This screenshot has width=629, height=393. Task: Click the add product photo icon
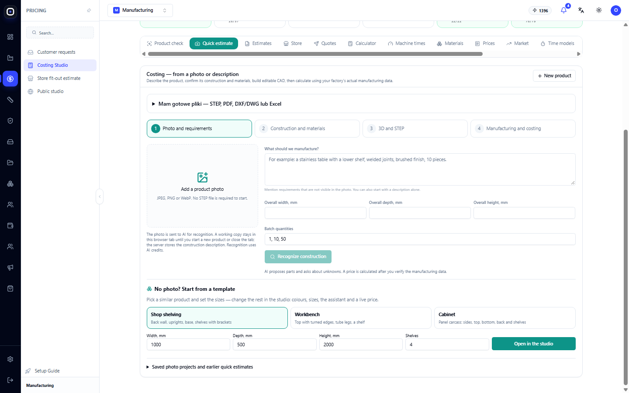[202, 177]
